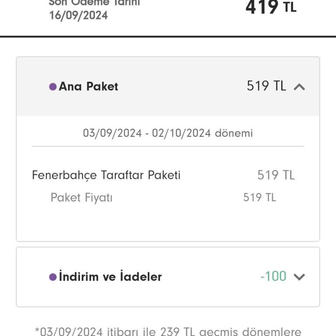336x336 pixels.
Task: Click the thick black divider below the total
Action: [168, 37]
